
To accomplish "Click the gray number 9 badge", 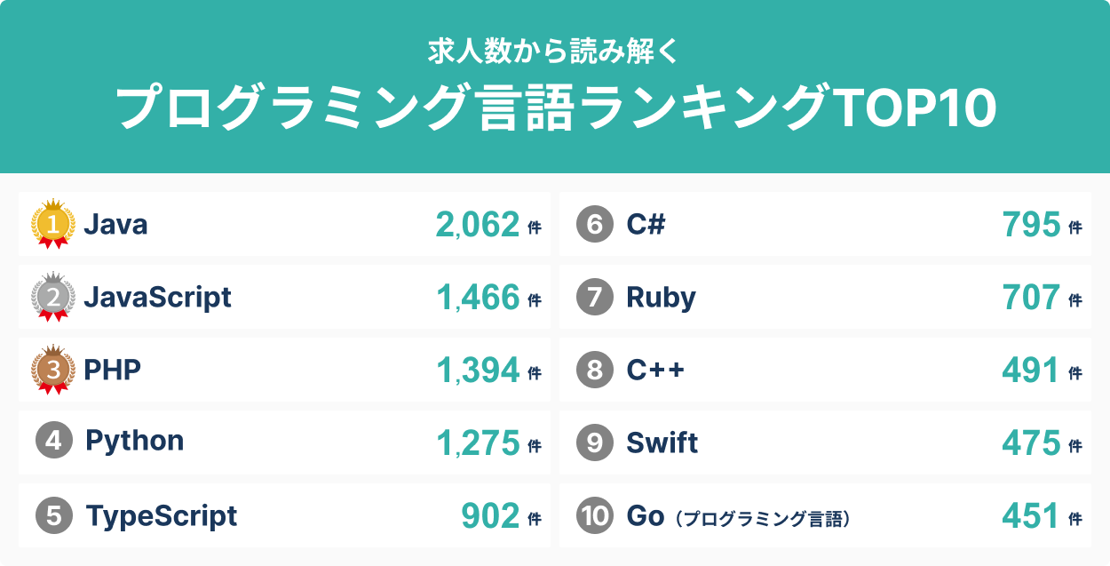I will tap(594, 442).
